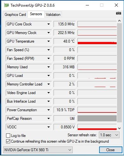Viewport: 124px width, 156px height.
Task: Uncheck Continue refreshing in background checkbox
Action: 8,141
